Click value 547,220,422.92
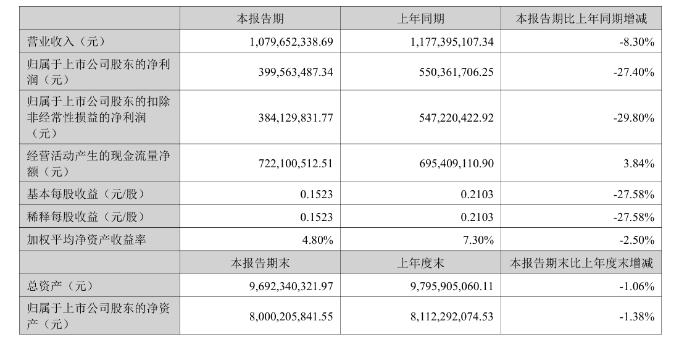 457,117
